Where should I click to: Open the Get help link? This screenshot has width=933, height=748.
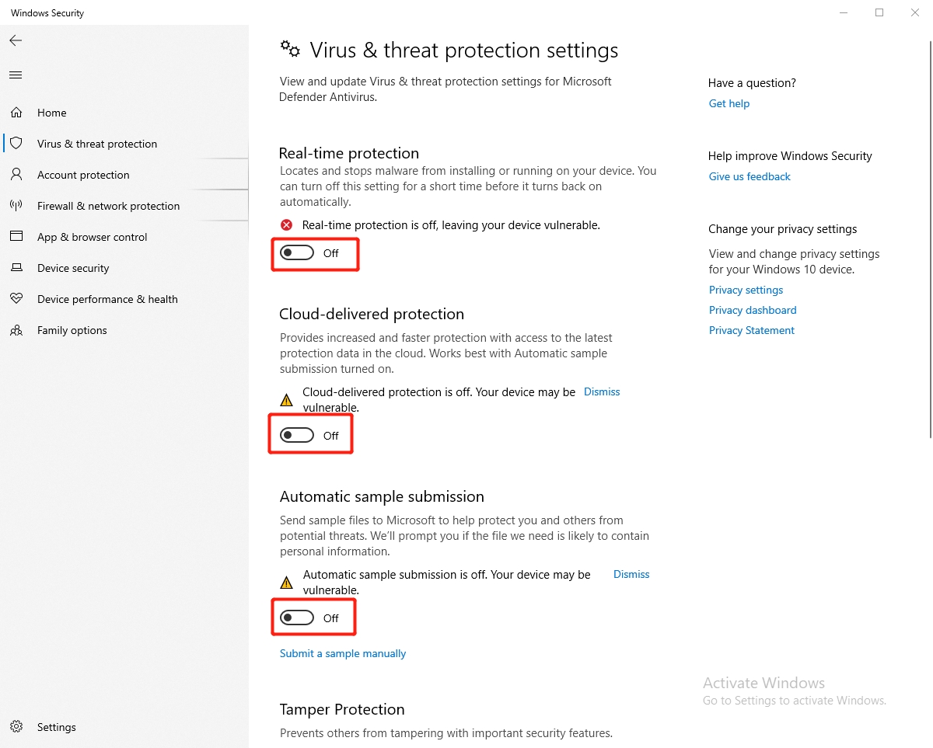tap(729, 104)
